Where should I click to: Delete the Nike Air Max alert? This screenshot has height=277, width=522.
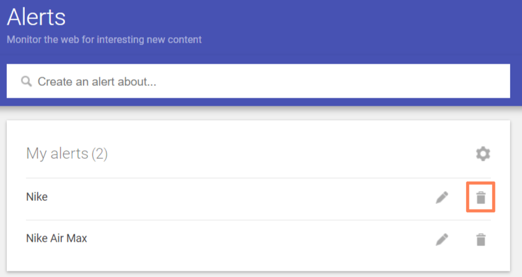pos(480,239)
